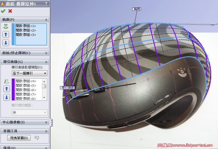Collapse the 選項(O) section

46,148
